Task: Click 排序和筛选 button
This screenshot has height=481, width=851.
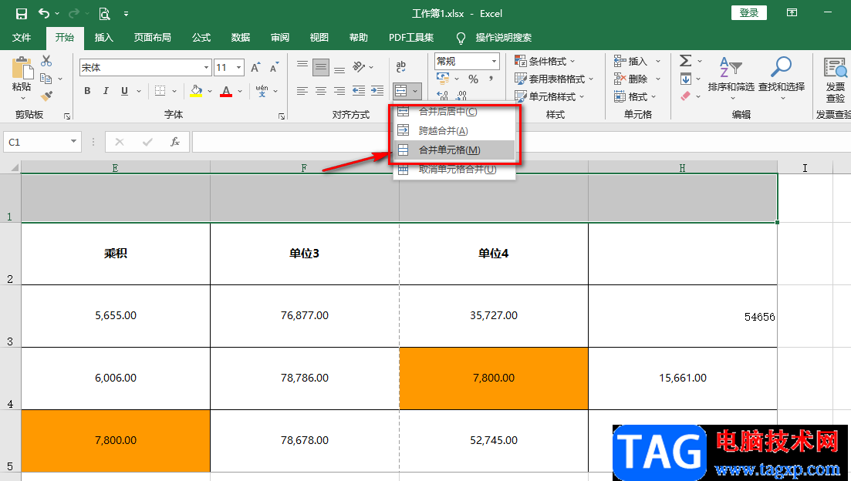Action: (731, 79)
